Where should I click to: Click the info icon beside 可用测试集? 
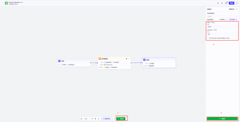click(214, 13)
